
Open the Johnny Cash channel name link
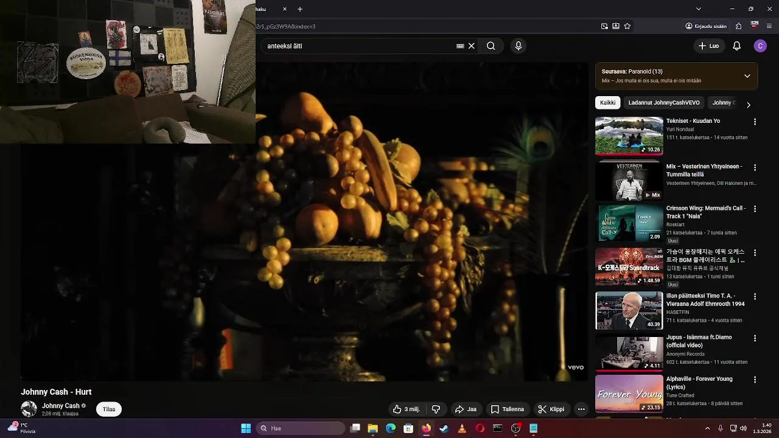[61, 406]
